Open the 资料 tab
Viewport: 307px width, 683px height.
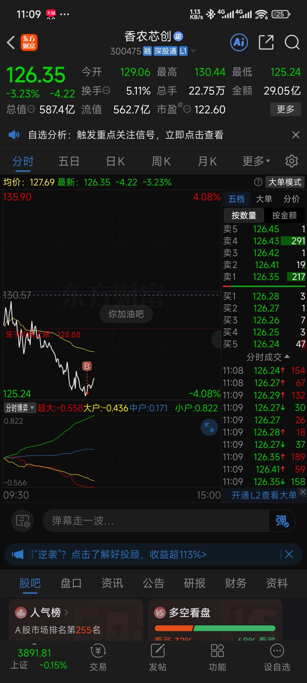coord(277,583)
